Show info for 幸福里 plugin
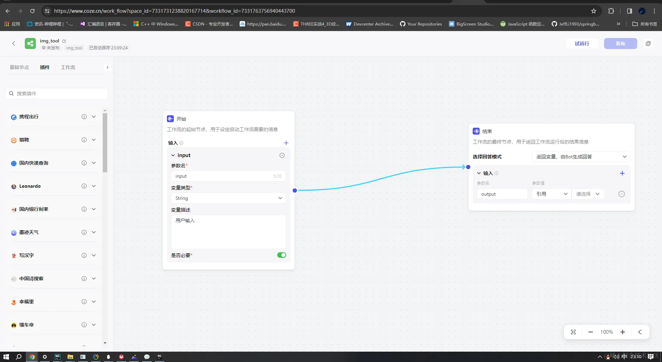Screen dimensions: 662x362 point(84,302)
